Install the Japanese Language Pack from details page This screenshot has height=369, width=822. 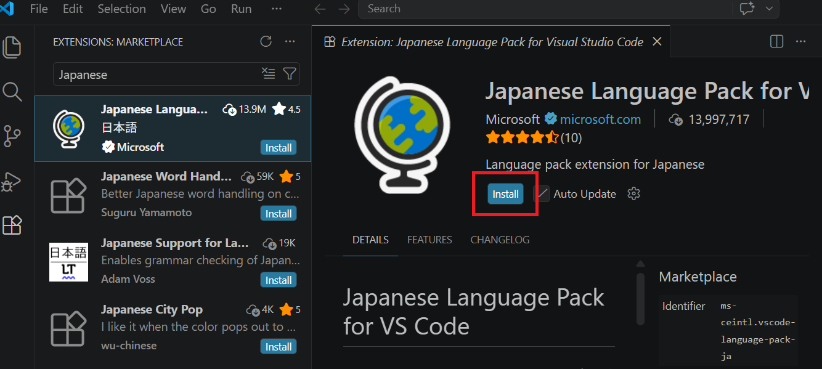tap(505, 193)
